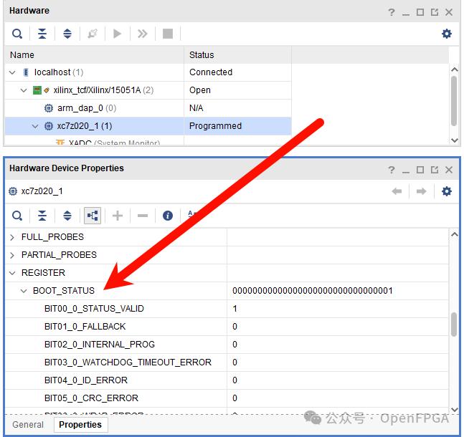Search within Hardware Device Properties panel
Viewport: 464px width, 437px height.
[17, 216]
